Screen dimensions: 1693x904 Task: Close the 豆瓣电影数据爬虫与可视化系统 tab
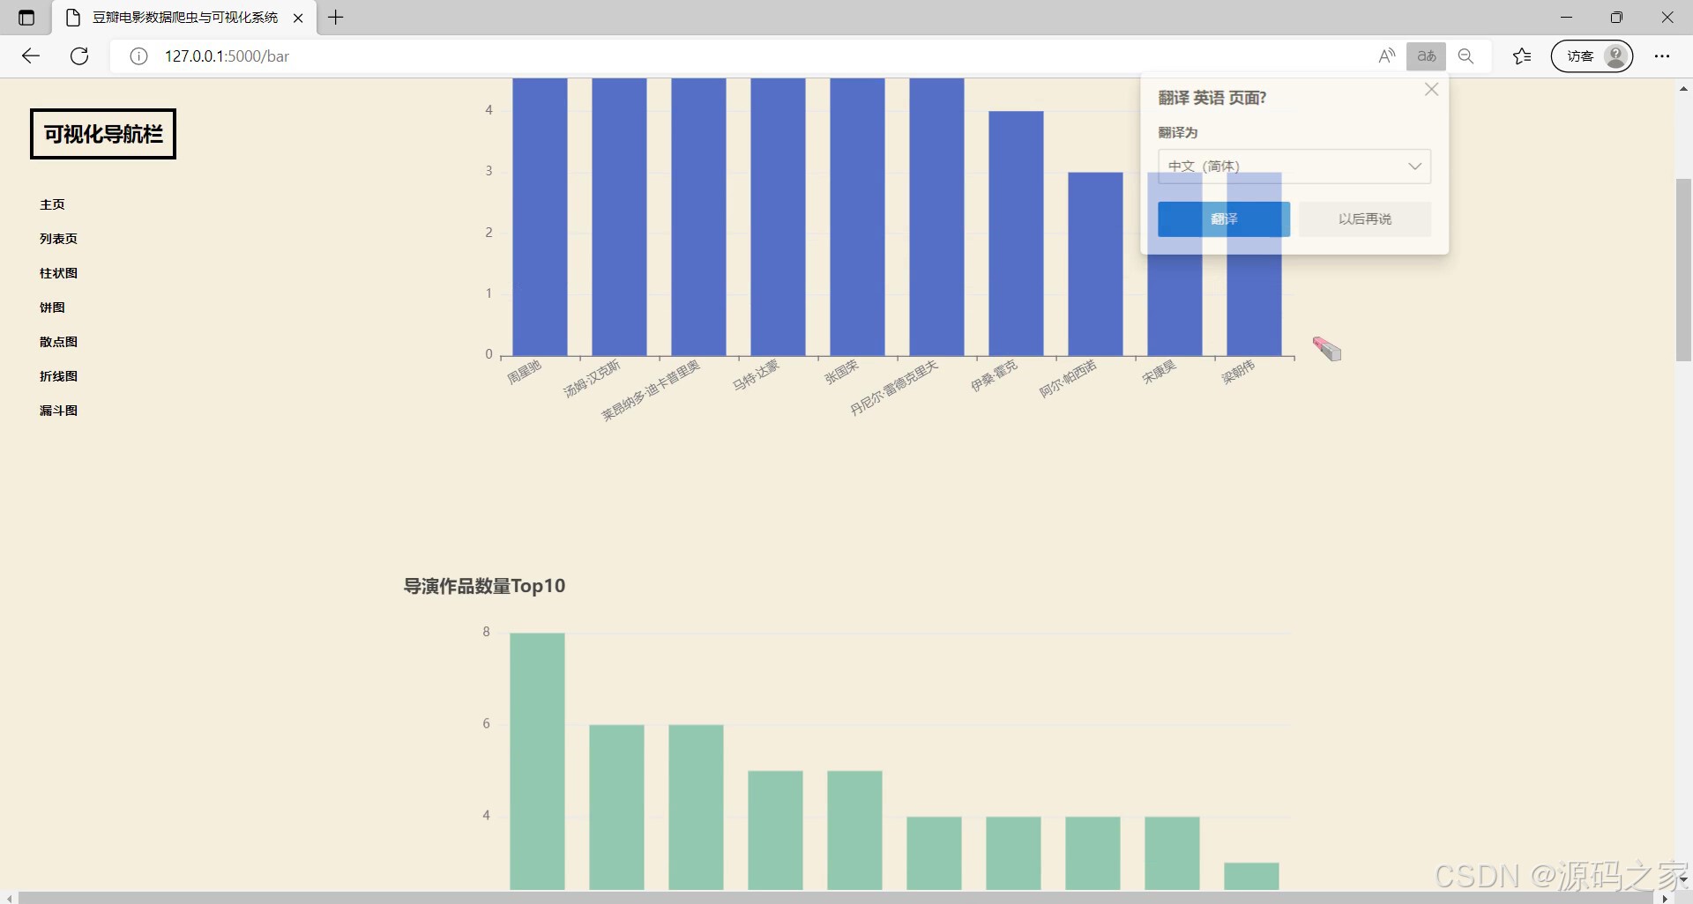298,18
